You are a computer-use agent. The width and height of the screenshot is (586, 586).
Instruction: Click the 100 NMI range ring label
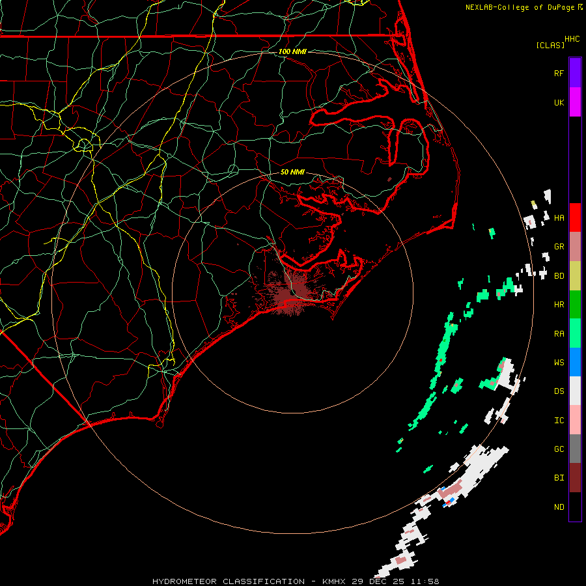coord(292,51)
